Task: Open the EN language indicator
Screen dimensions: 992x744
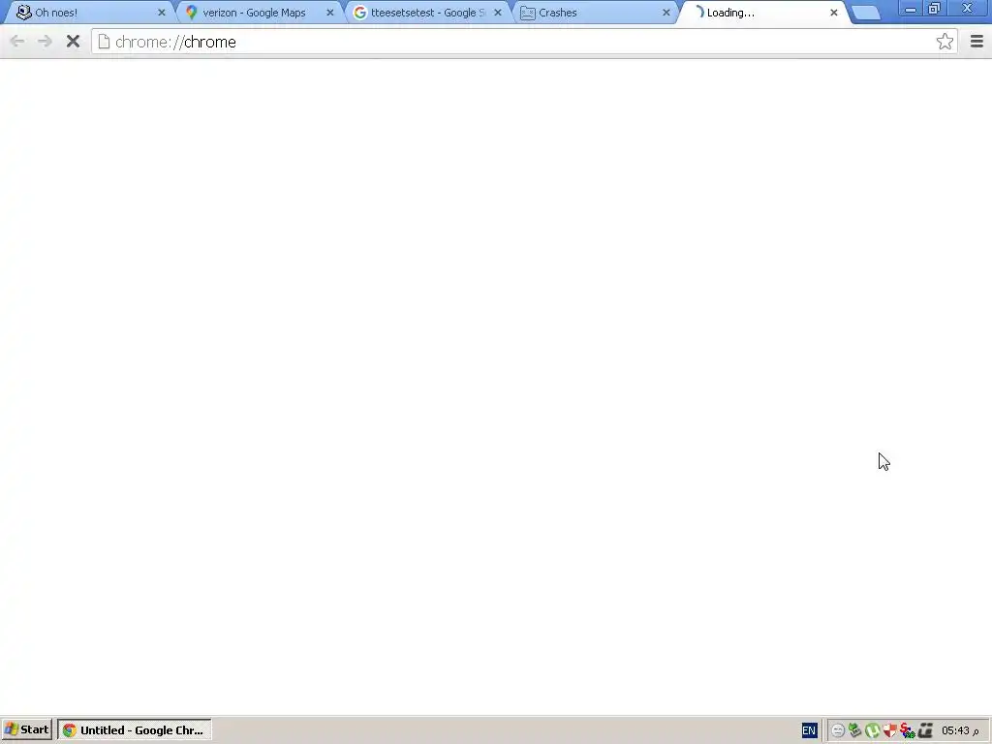Action: tap(809, 730)
